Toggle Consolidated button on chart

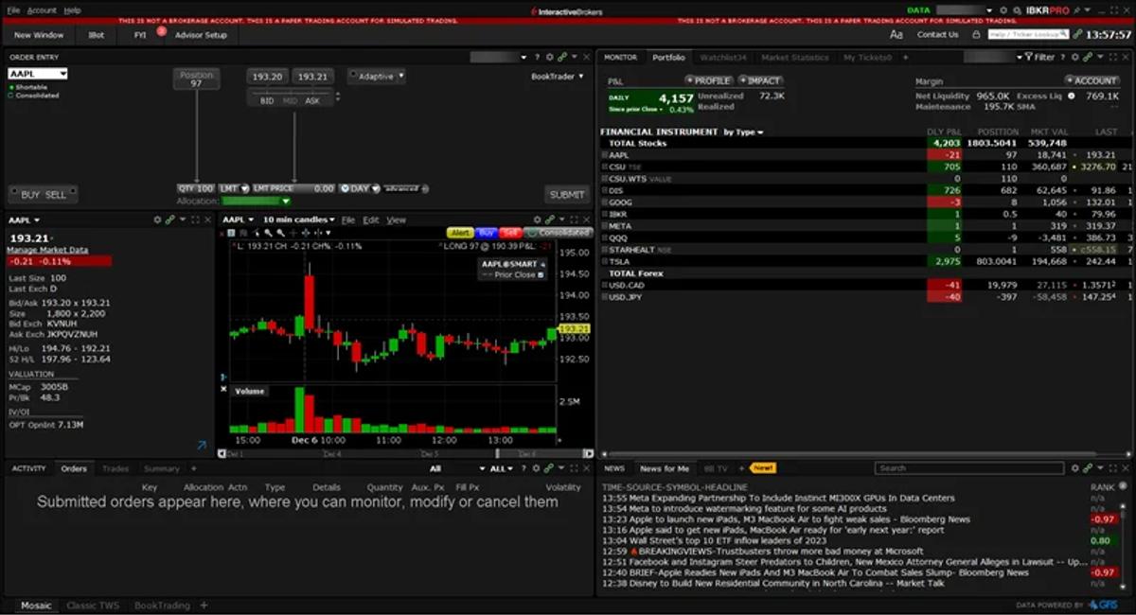pyautogui.click(x=559, y=232)
